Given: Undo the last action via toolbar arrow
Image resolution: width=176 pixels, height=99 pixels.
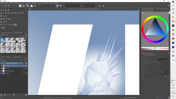Looking at the screenshot, I should [13, 6].
